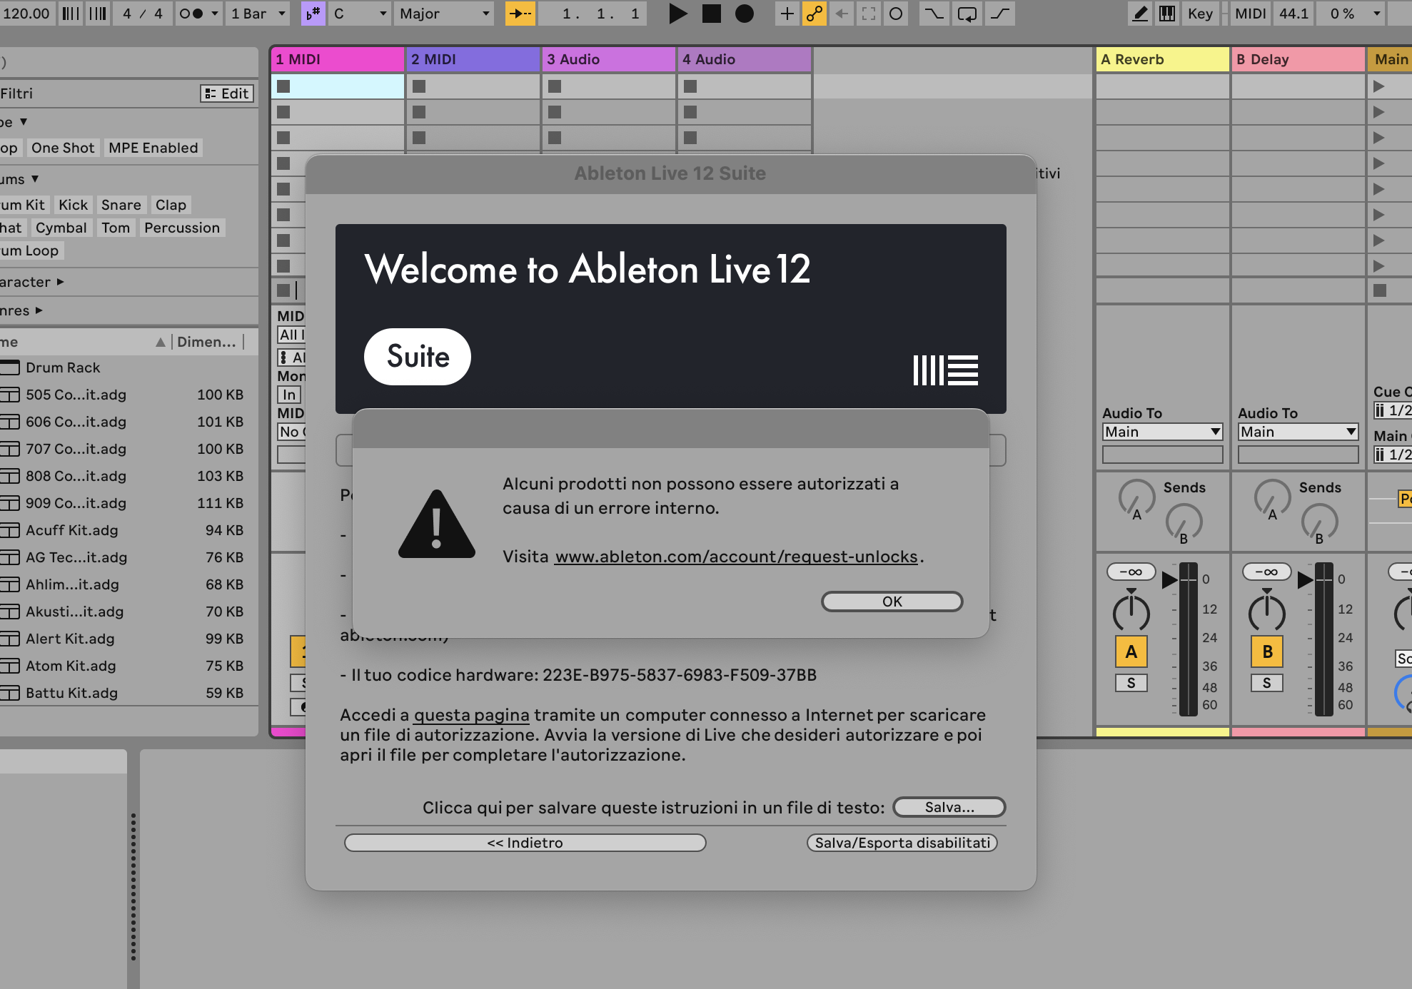Click the Dimen... size column header

click(x=206, y=342)
